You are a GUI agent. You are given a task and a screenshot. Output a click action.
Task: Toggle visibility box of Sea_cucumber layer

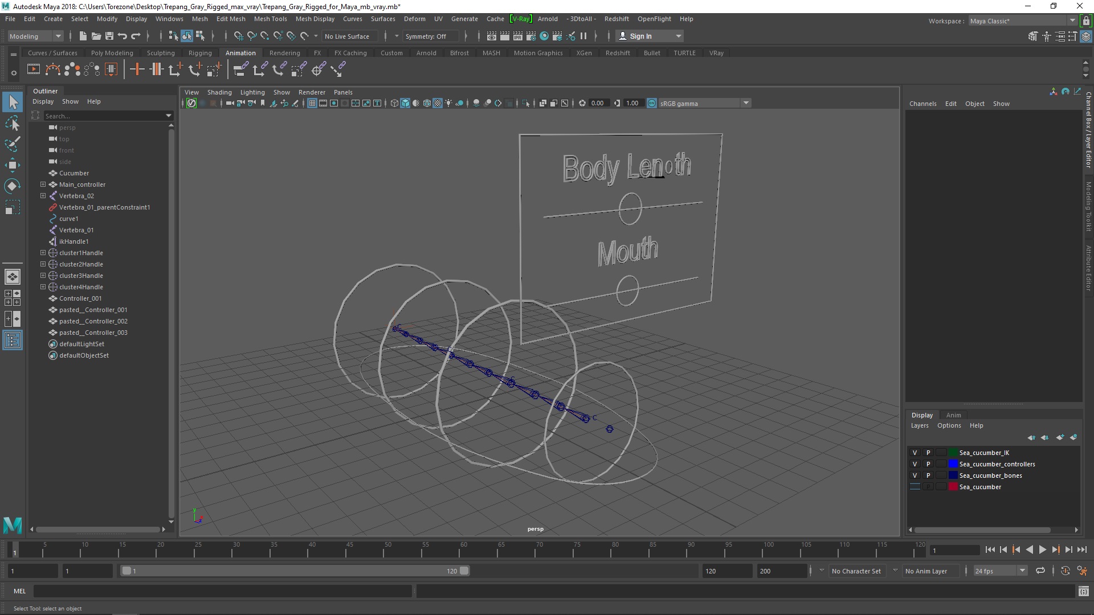(x=915, y=487)
